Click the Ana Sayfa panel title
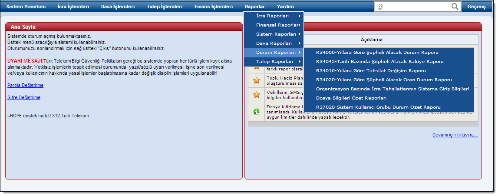This screenshot has width=498, height=196. tap(23, 27)
